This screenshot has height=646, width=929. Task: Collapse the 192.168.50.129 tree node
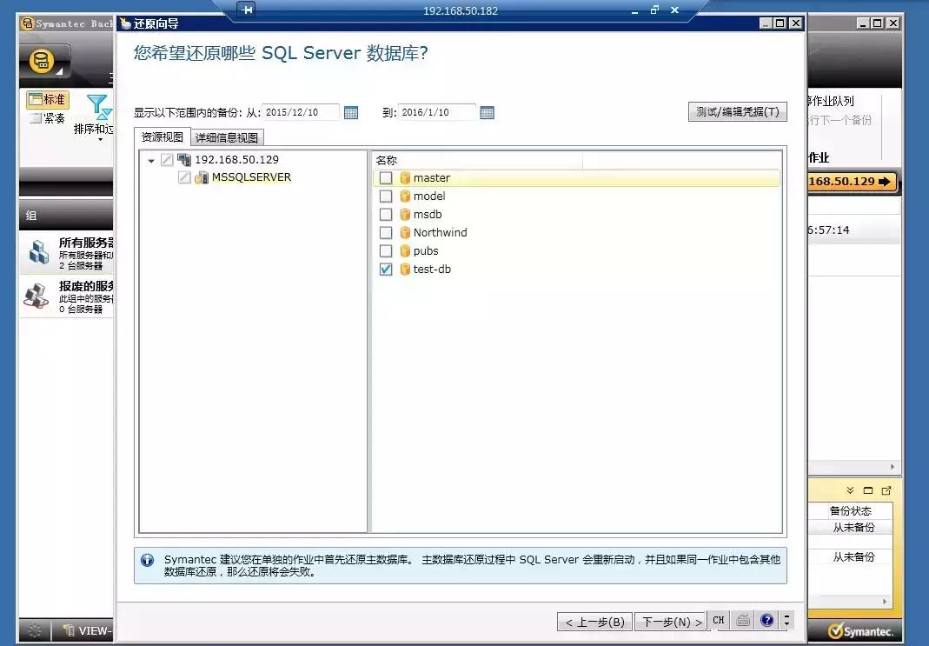(x=151, y=161)
